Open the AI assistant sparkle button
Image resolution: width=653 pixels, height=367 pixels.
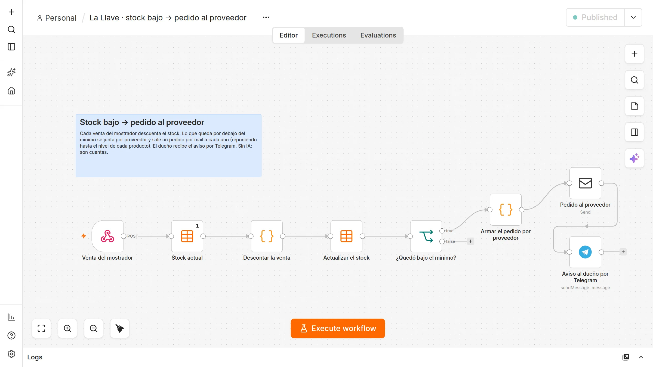[x=634, y=158]
